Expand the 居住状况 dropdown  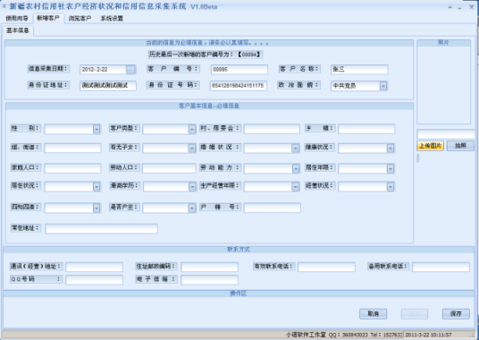point(97,186)
